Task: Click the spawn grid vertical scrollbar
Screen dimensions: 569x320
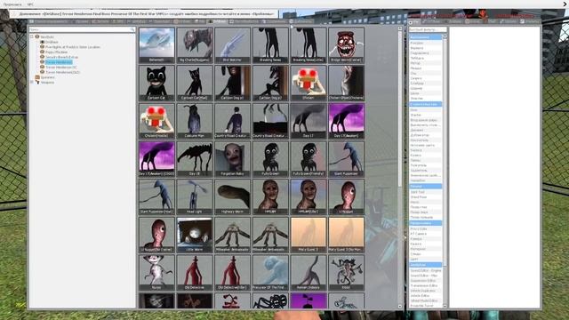Action: [400, 108]
